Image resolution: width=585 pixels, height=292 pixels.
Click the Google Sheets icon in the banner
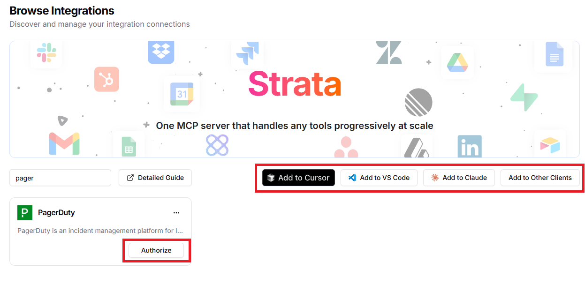coord(129,146)
